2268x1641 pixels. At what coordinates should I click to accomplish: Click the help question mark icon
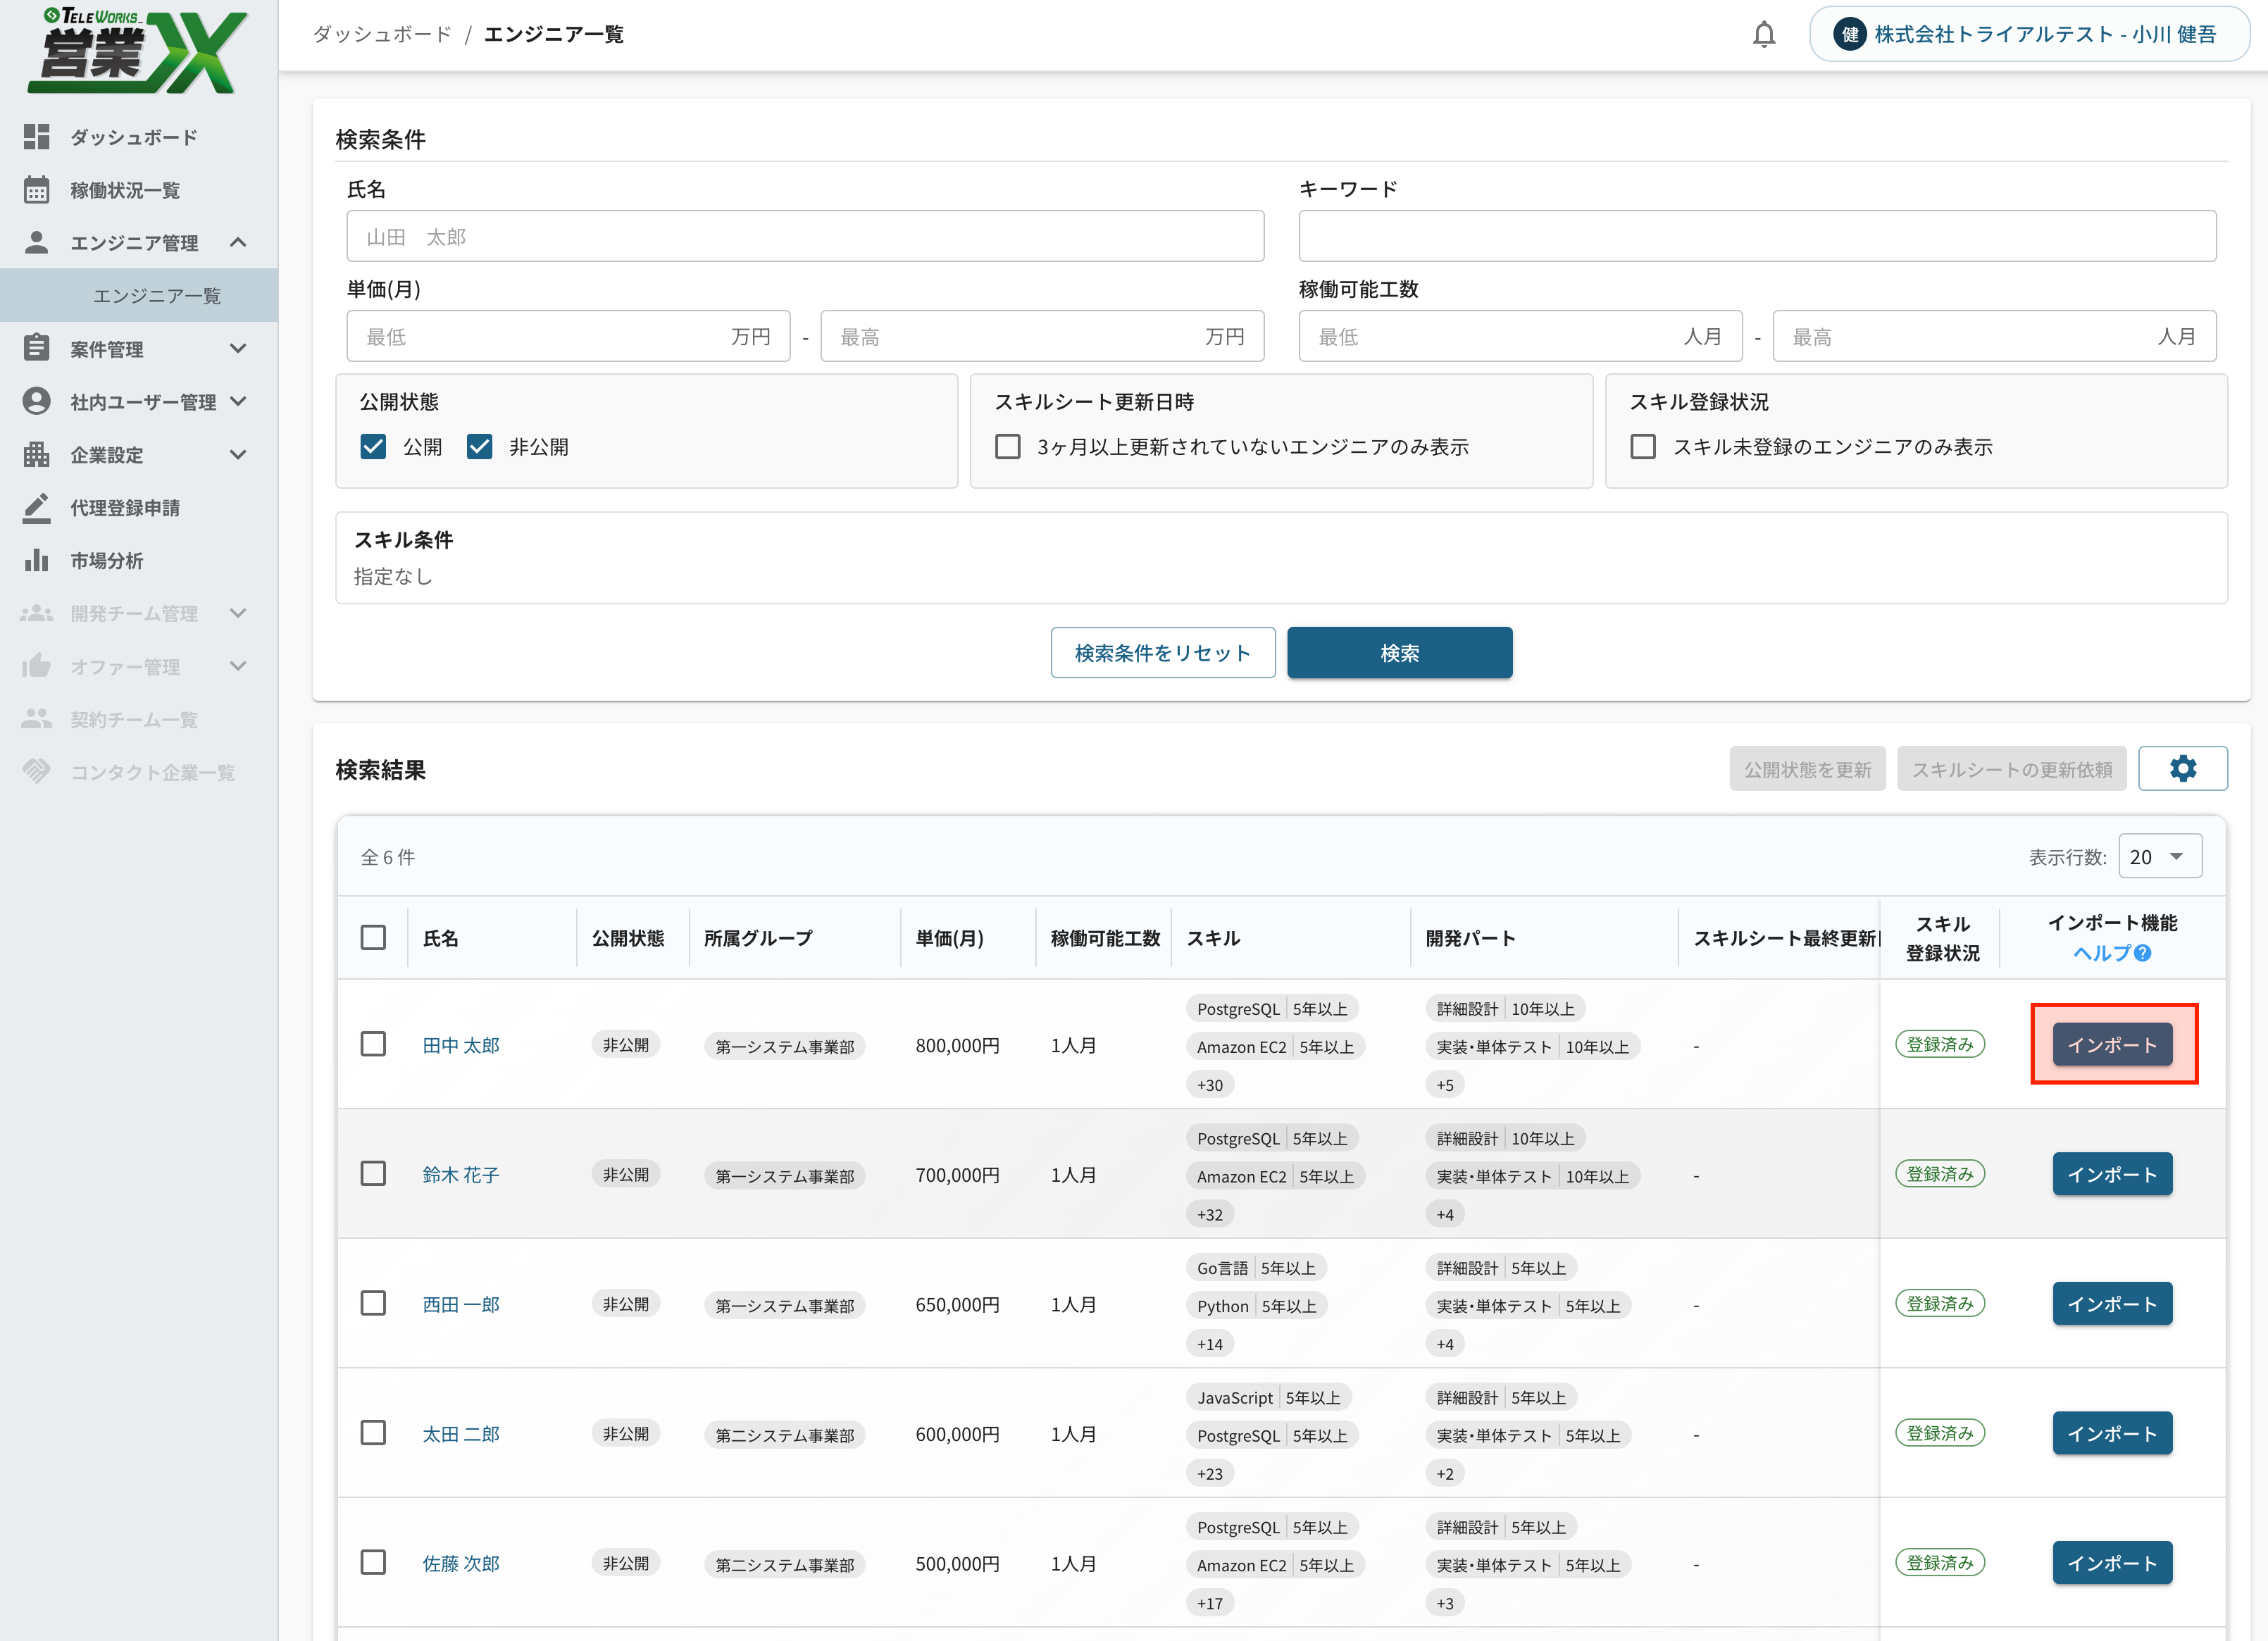(2142, 953)
